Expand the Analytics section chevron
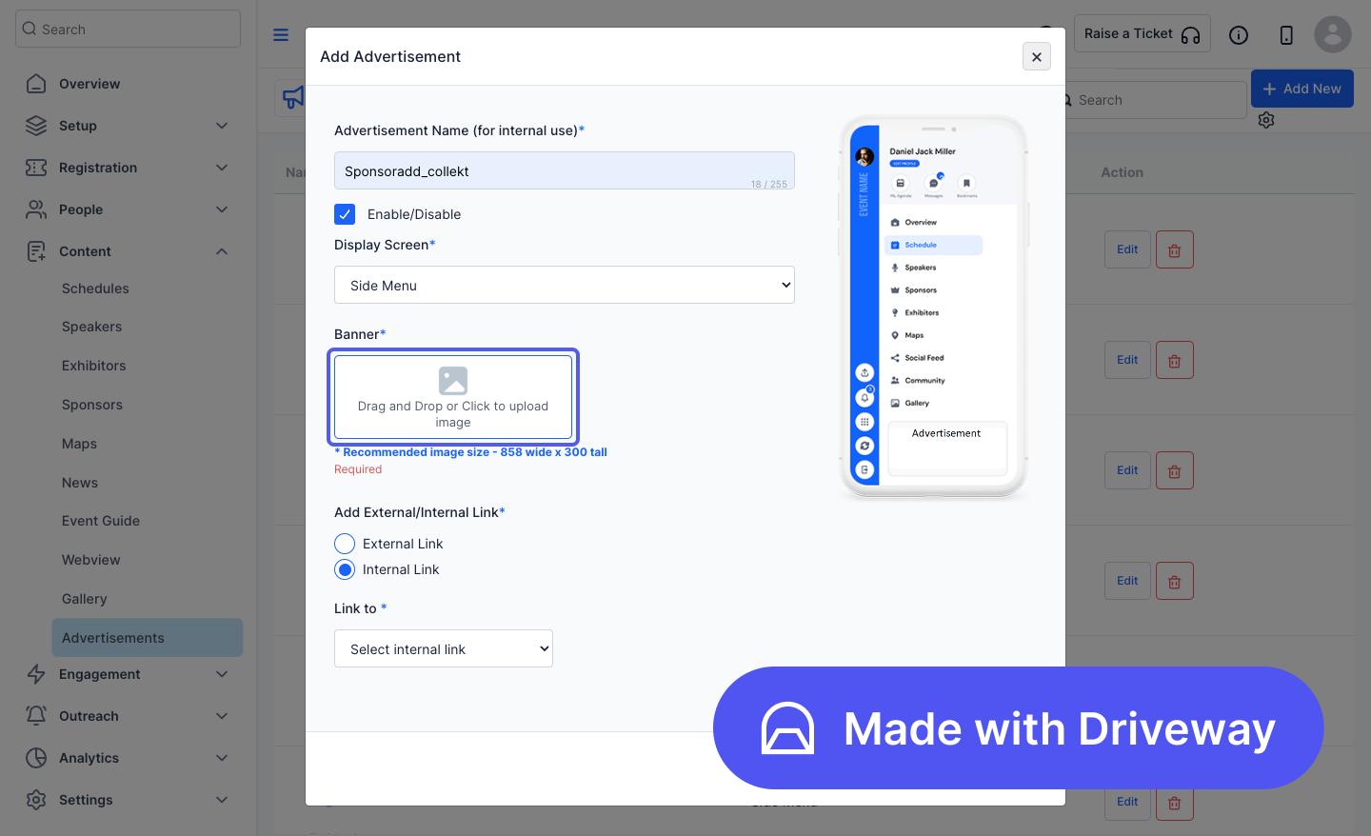 (x=222, y=758)
